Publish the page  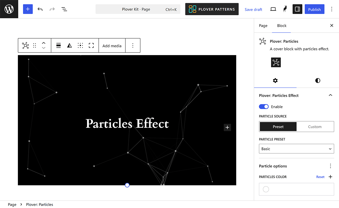(x=314, y=9)
